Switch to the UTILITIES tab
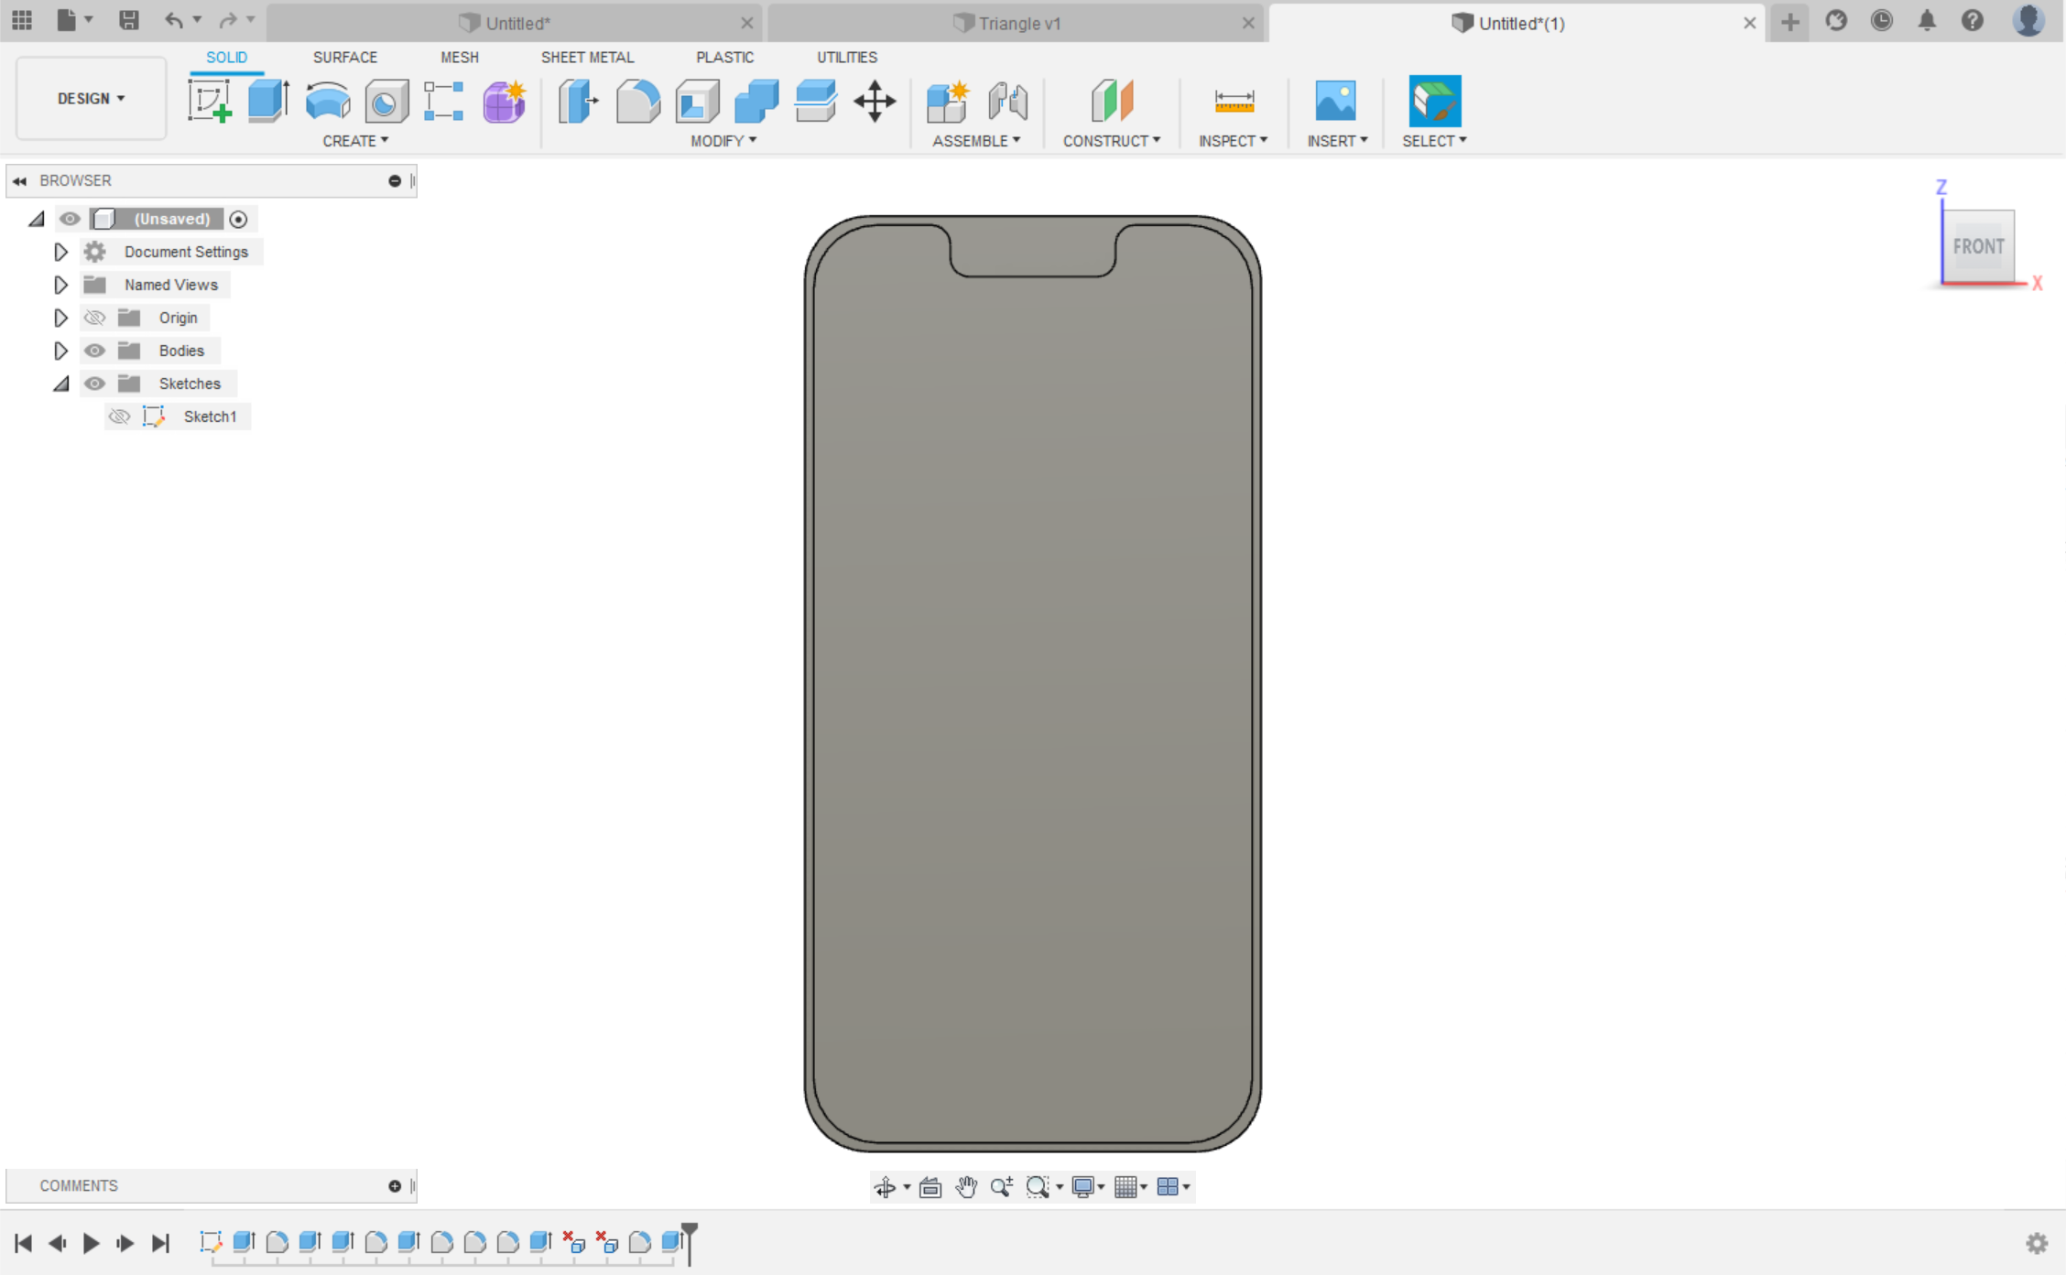 [x=846, y=57]
